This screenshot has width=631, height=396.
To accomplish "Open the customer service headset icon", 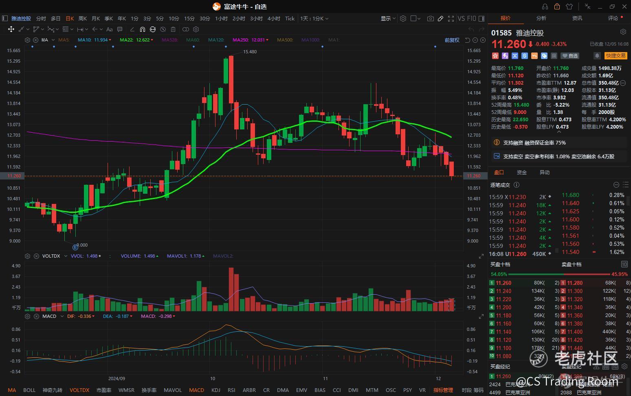I will click(545, 7).
